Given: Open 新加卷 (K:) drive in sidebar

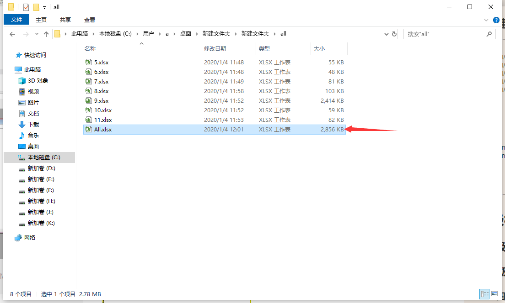Looking at the screenshot, I should coord(41,223).
